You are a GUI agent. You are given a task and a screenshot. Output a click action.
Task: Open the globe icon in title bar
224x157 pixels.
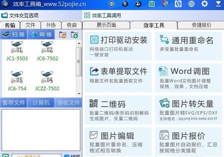tap(191, 4)
